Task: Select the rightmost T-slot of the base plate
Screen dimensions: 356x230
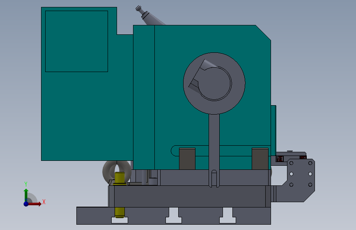Action: (x=227, y=215)
